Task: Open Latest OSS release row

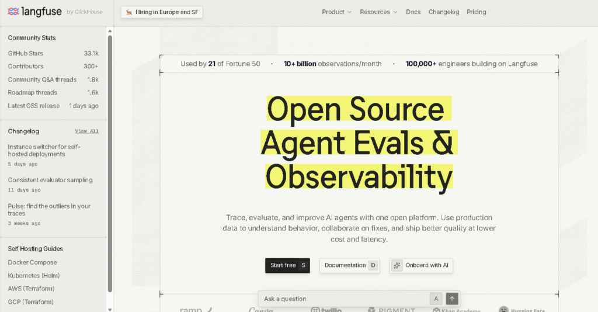Action: coord(53,106)
